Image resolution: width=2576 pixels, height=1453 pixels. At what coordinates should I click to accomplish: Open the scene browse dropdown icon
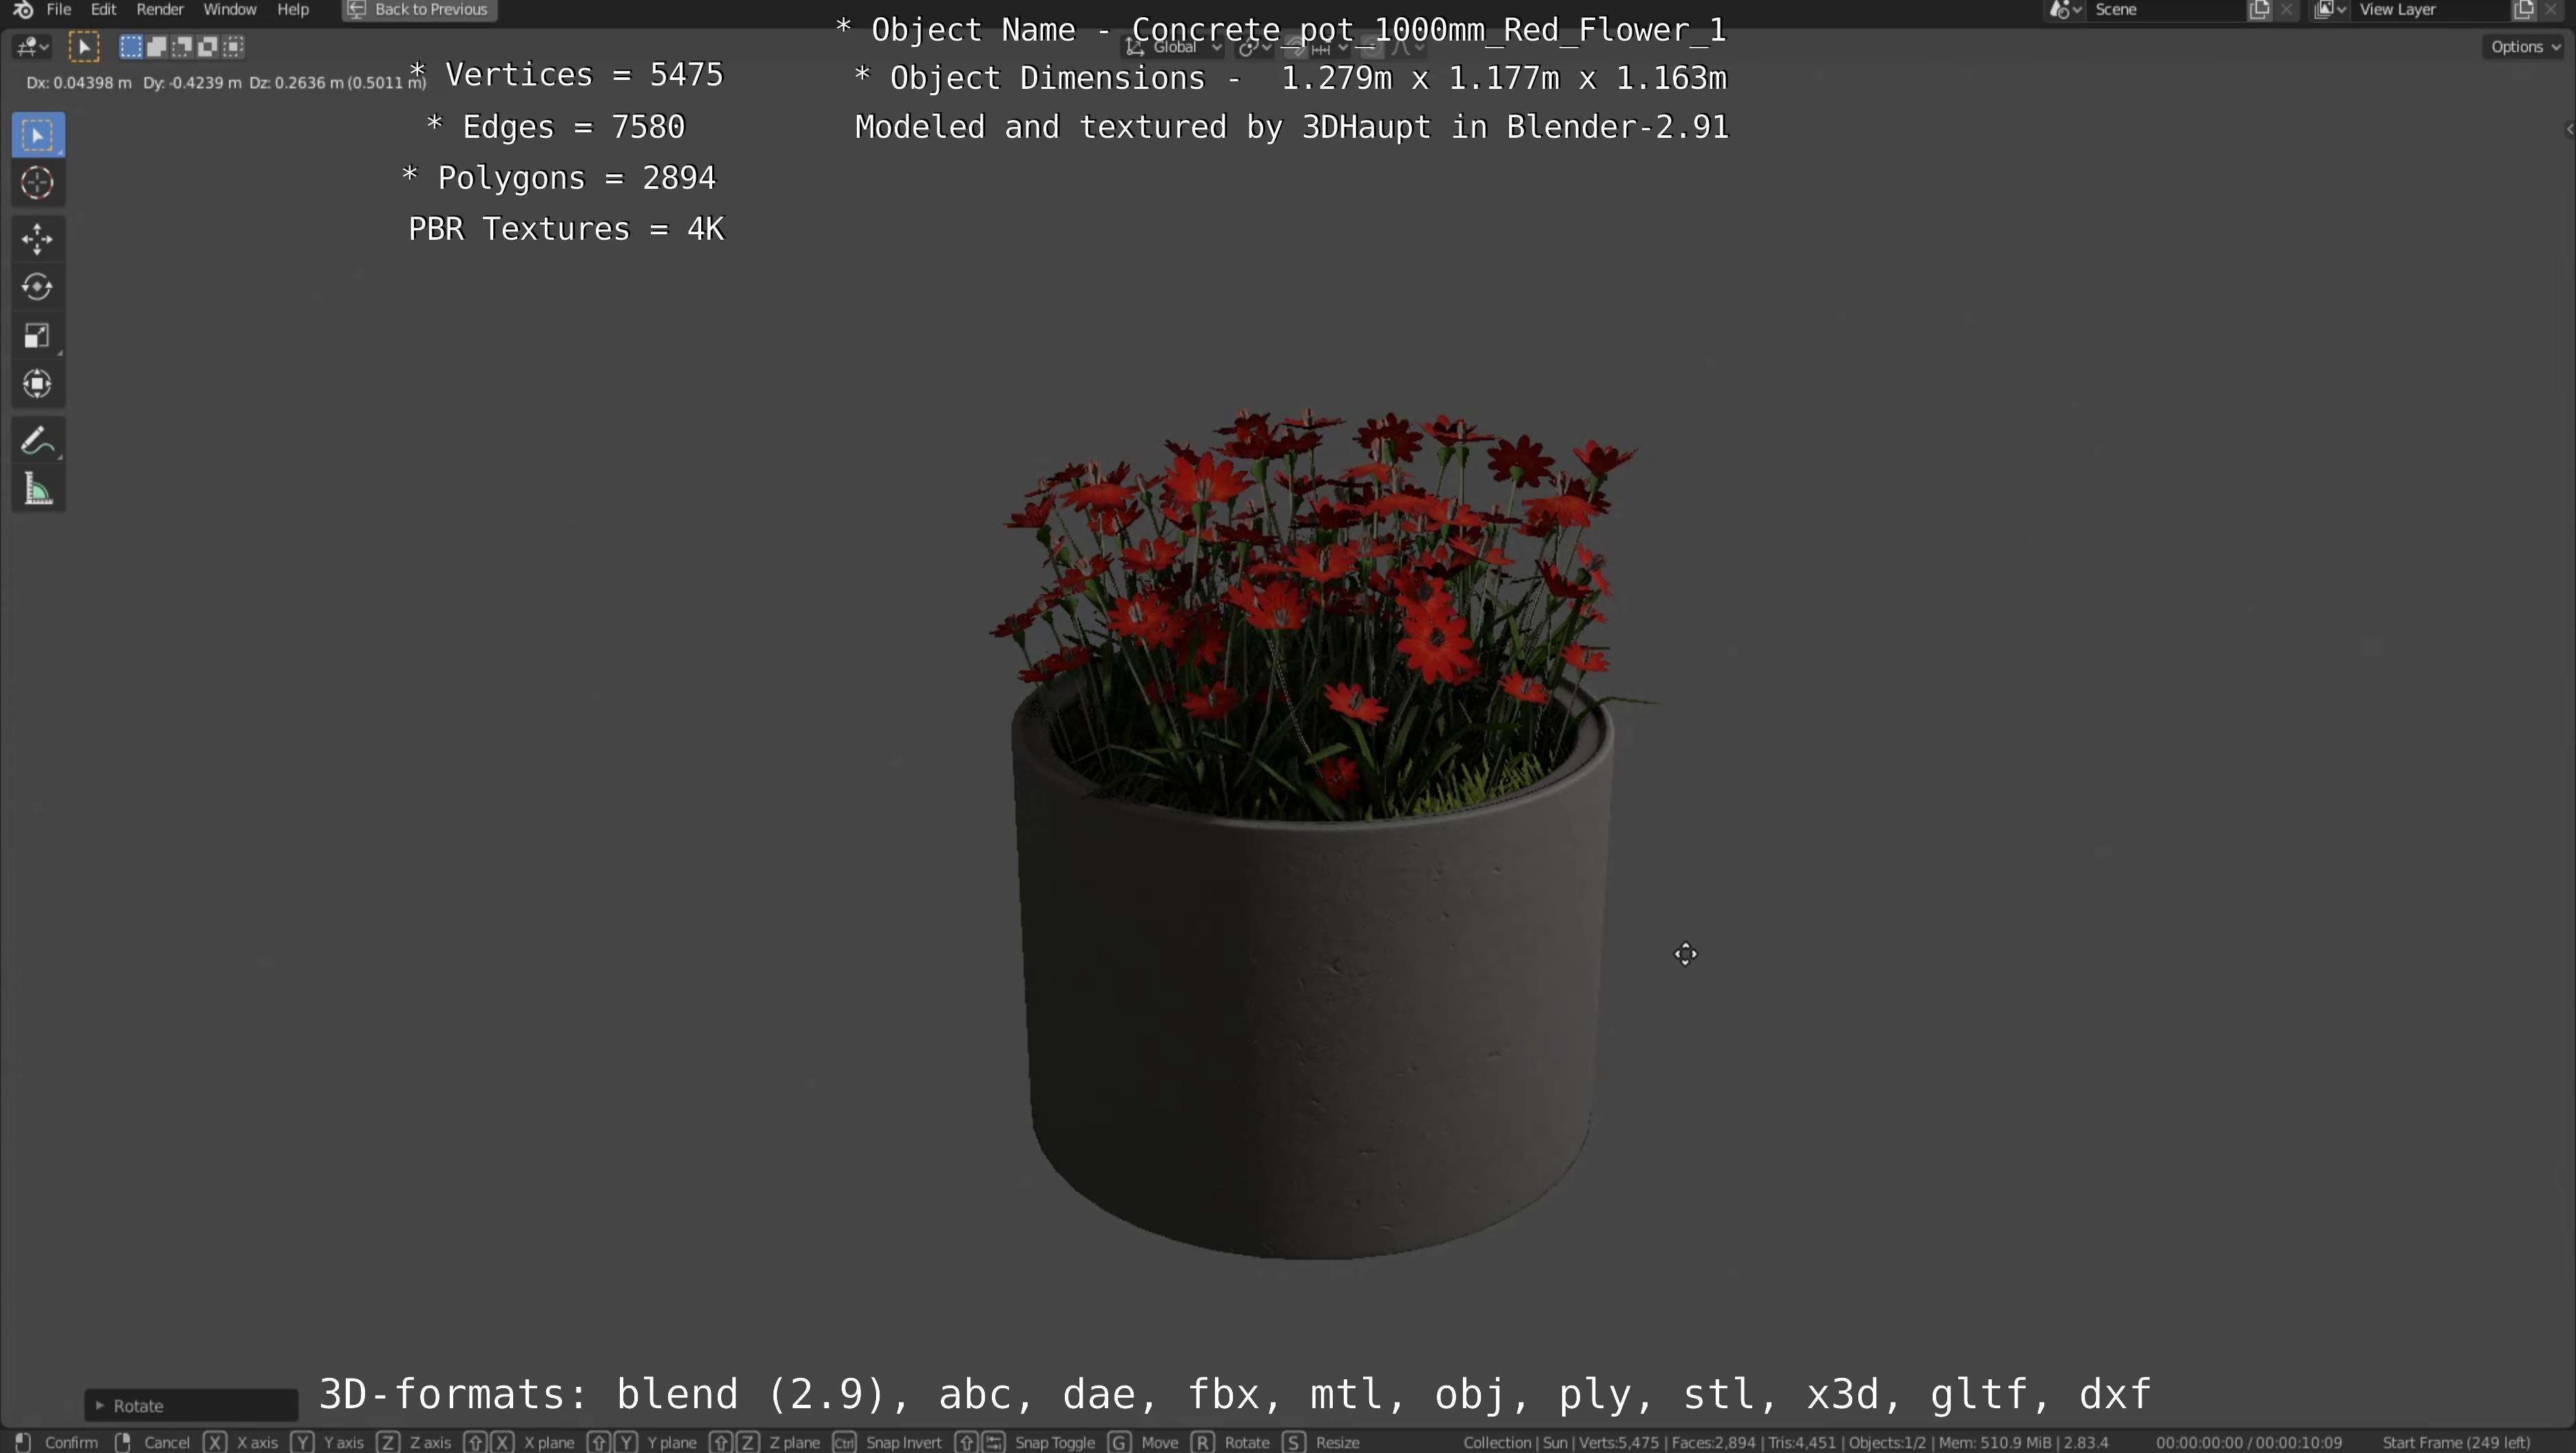click(2066, 10)
